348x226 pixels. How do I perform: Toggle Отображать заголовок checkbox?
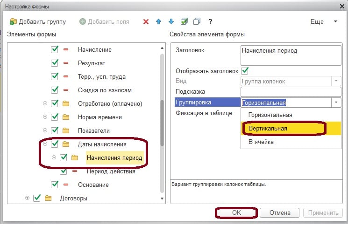coord(245,71)
